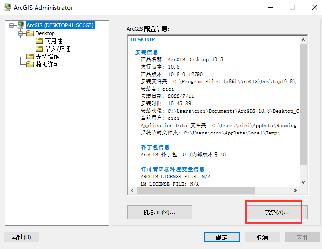The image size is (322, 249).
Task: Click the 产品名称: ArcGIS Desktop 10.8 line
Action: (182, 59)
